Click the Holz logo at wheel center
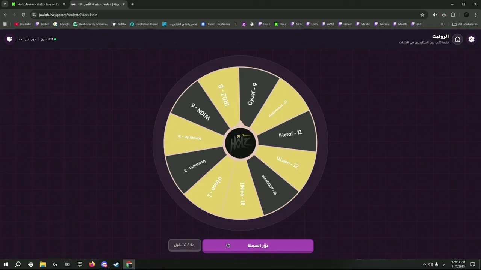The width and height of the screenshot is (481, 270). [240, 143]
